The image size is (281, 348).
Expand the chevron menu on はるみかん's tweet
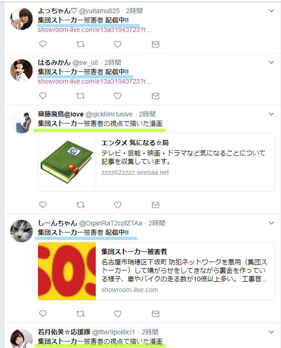271,62
